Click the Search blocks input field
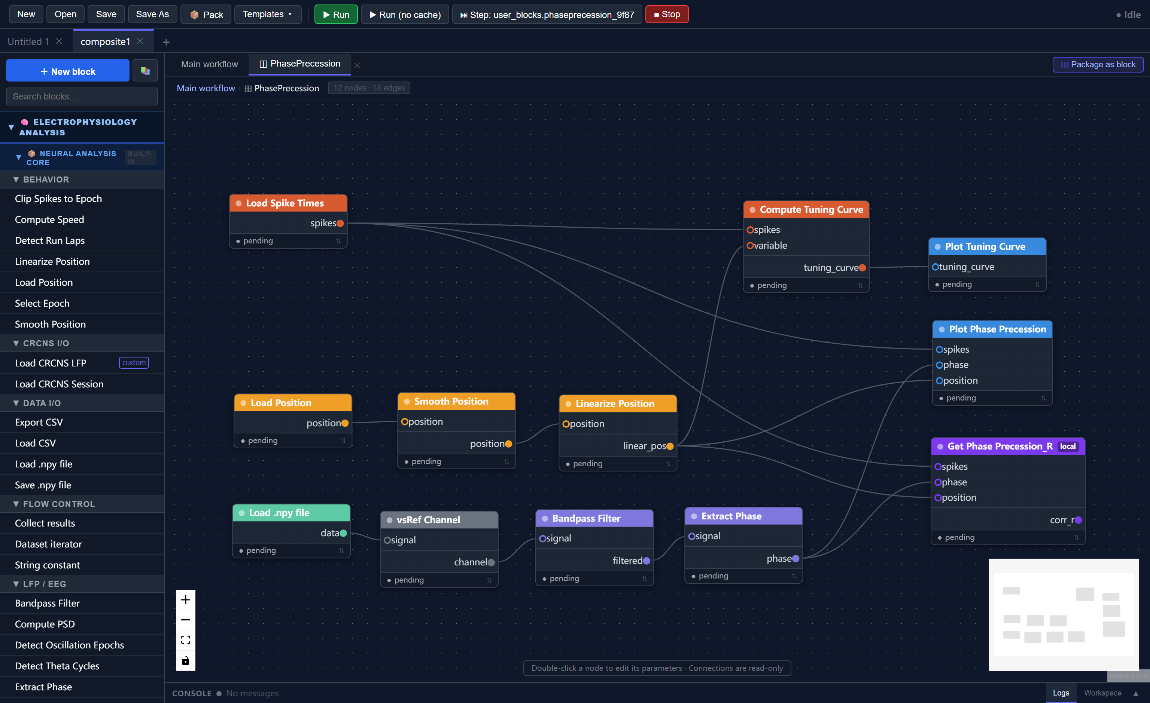 pyautogui.click(x=82, y=96)
